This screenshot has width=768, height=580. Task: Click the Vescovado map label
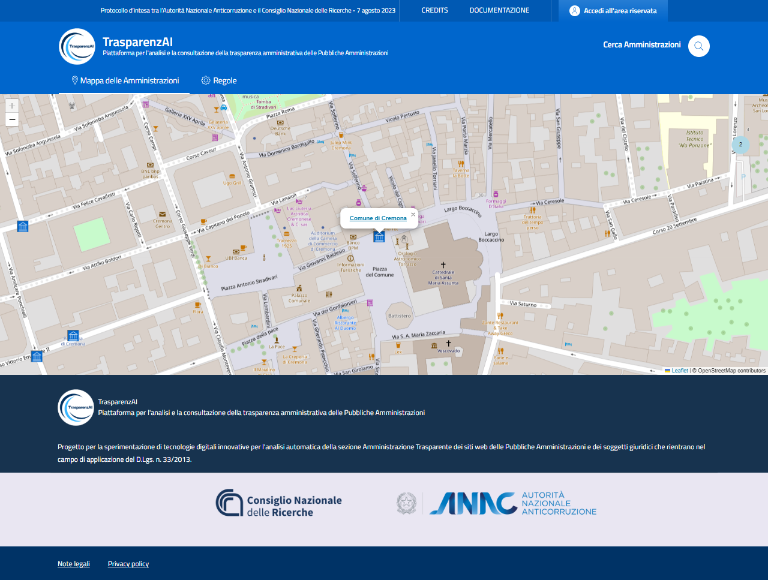pyautogui.click(x=448, y=350)
